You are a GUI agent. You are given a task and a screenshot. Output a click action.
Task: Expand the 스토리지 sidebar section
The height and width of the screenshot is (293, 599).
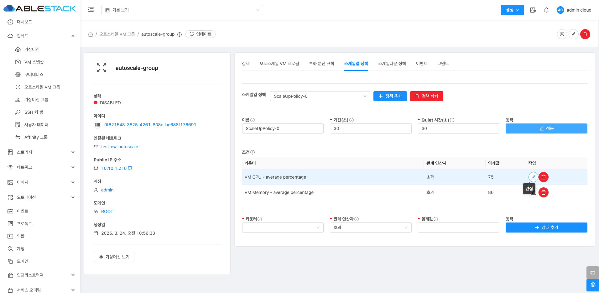tap(41, 152)
